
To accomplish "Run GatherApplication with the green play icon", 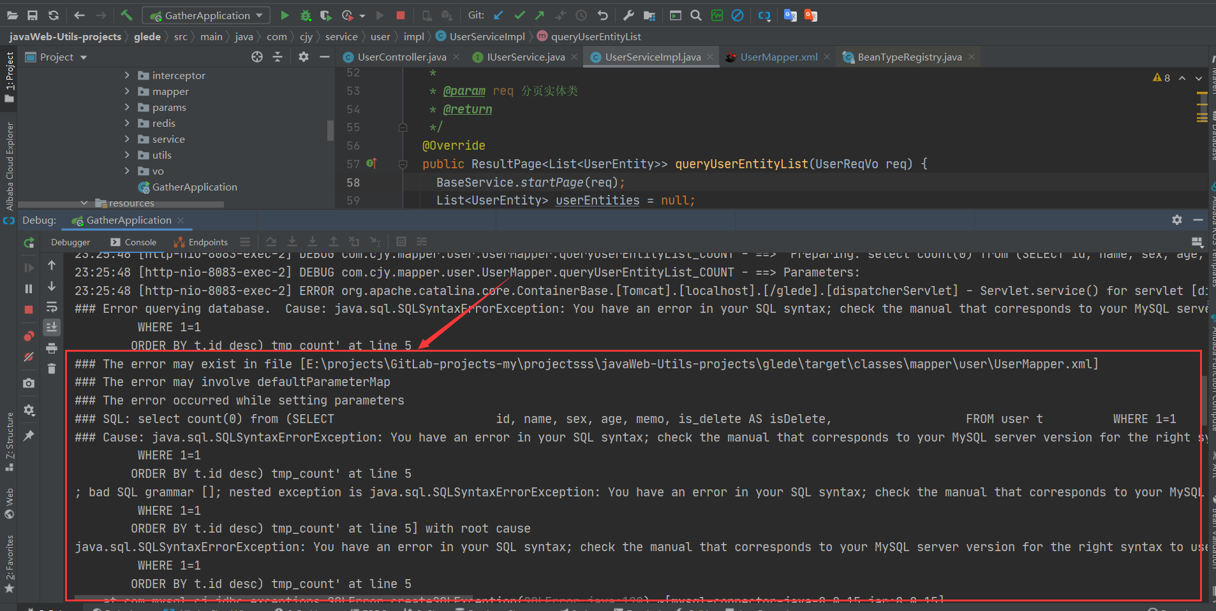I will coord(285,15).
